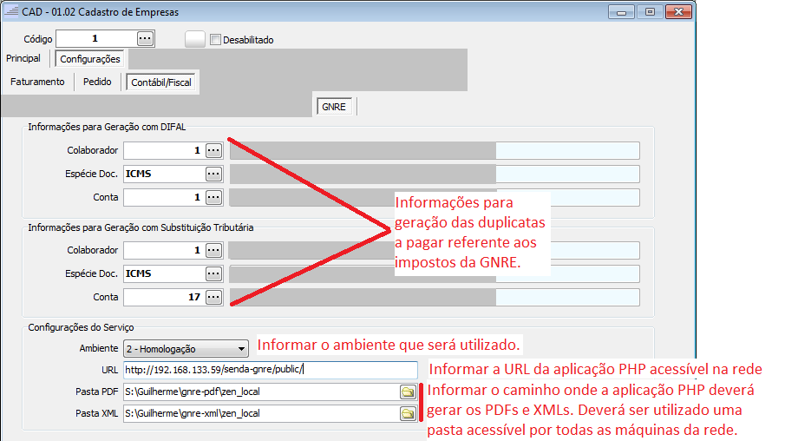Open the Pedido tab
The height and width of the screenshot is (441, 785).
(x=97, y=82)
